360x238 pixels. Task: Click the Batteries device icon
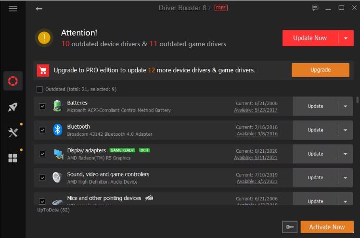[x=57, y=106]
